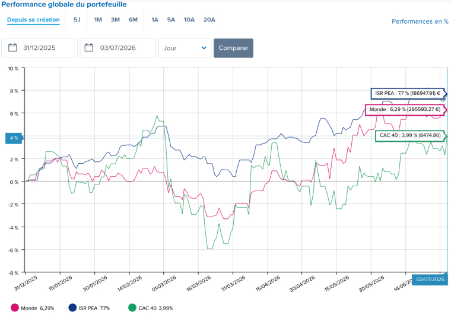Image resolution: width=451 pixels, height=315 pixels.
Task: Click the Jour dropdown chevron arrow
Action: (204, 48)
